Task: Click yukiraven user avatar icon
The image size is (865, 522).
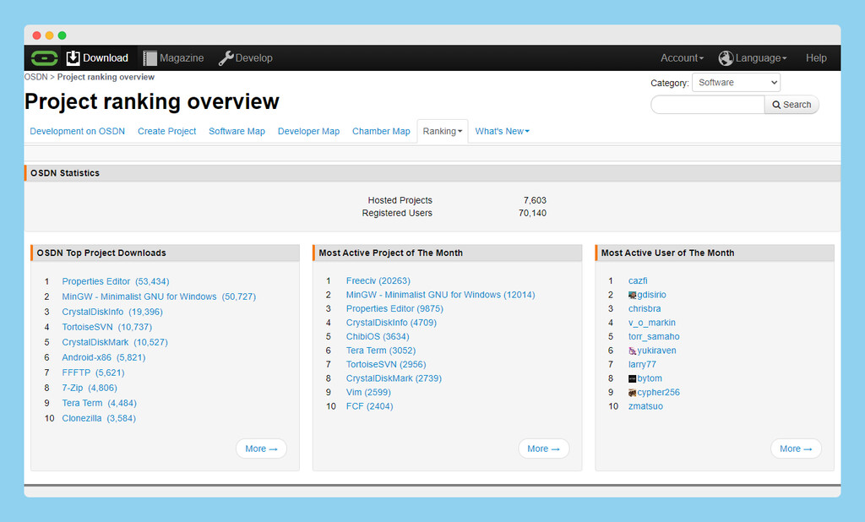Action: pyautogui.click(x=633, y=351)
